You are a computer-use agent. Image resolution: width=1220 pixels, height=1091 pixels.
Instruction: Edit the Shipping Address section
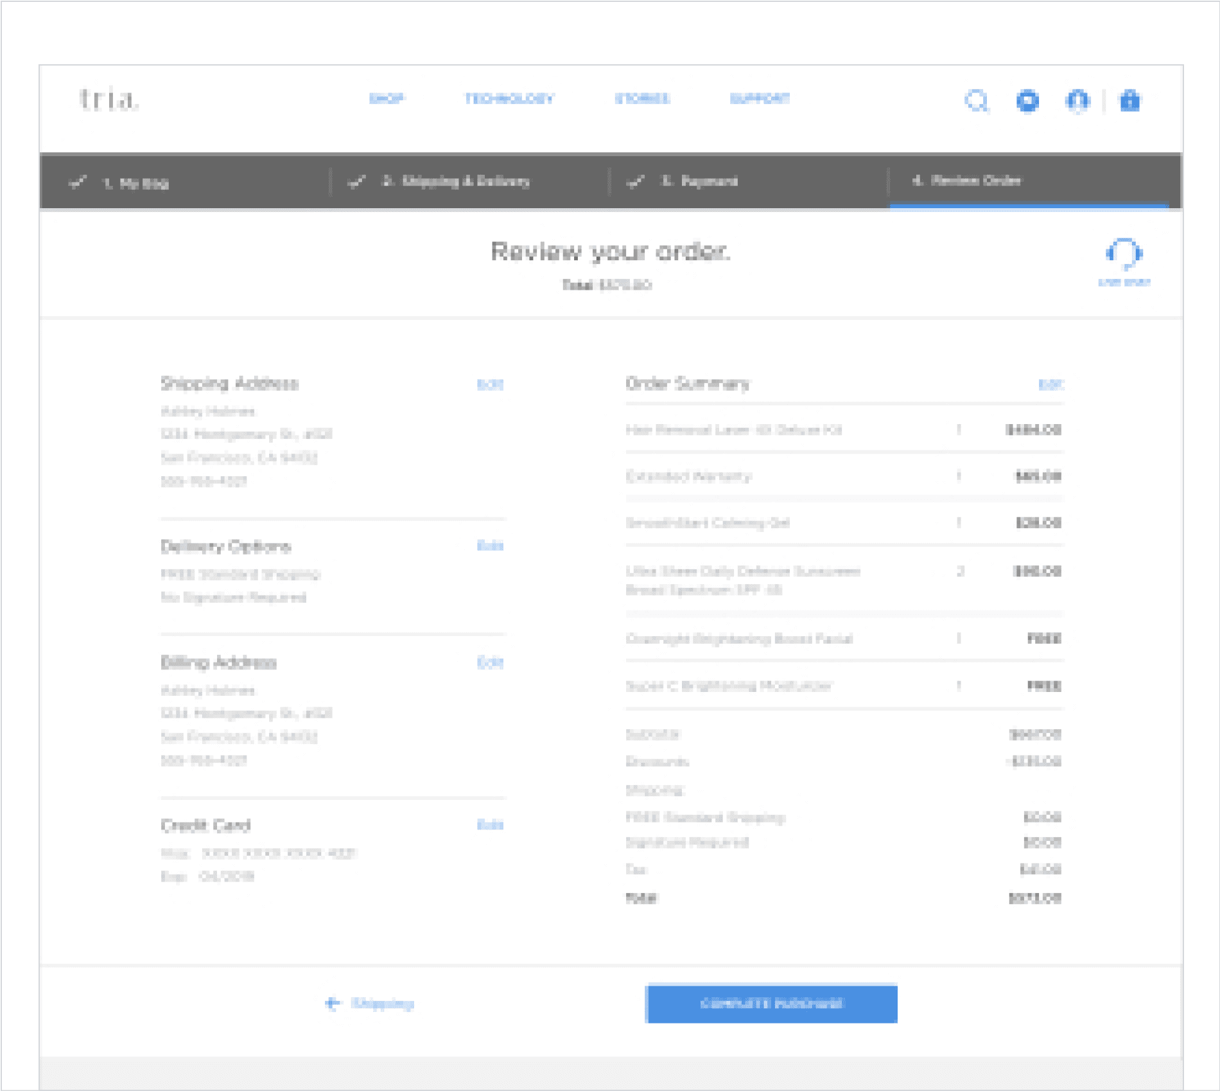point(490,384)
